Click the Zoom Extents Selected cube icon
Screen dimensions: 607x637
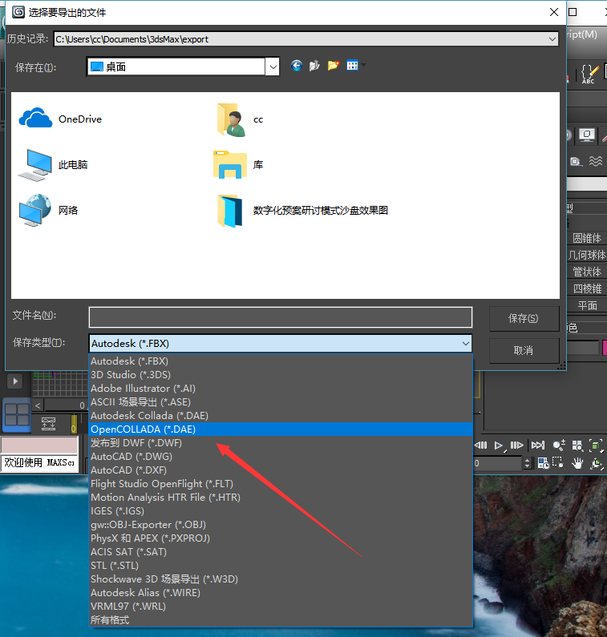[x=596, y=445]
